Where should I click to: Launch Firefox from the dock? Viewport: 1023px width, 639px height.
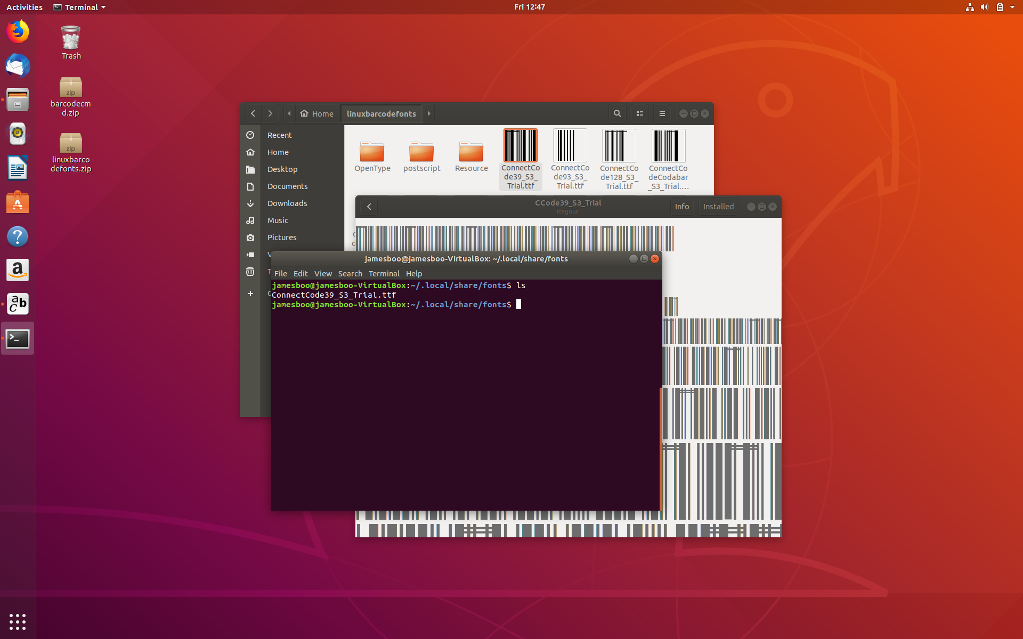(18, 31)
